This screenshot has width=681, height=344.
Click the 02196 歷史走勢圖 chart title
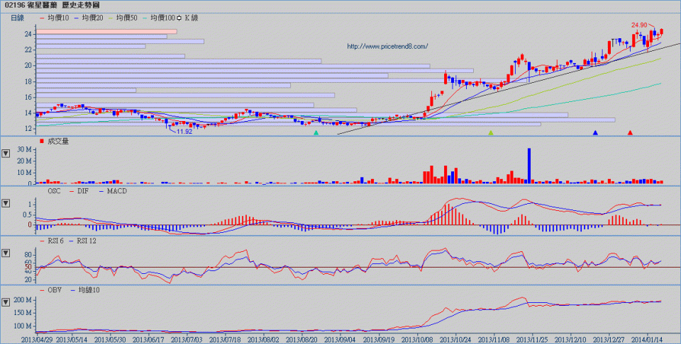pos(51,5)
